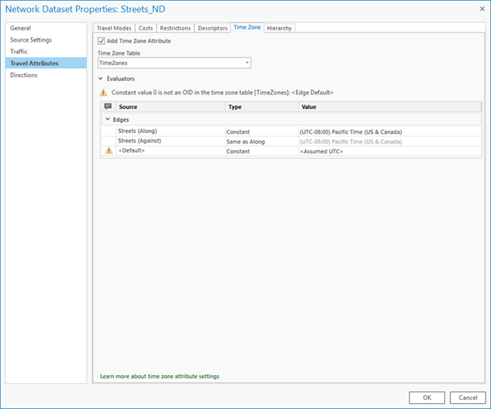Select Directions in the sidebar
Screen dimensions: 491x409
click(x=23, y=75)
